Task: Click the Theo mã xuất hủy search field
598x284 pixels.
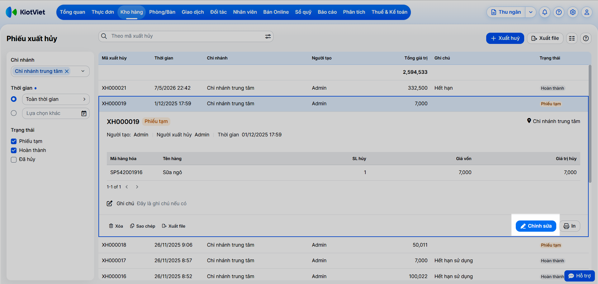Action: tap(186, 36)
